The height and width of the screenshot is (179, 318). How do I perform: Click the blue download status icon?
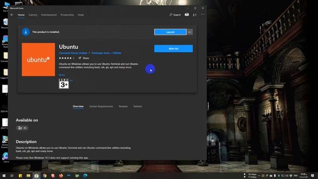click(x=26, y=32)
